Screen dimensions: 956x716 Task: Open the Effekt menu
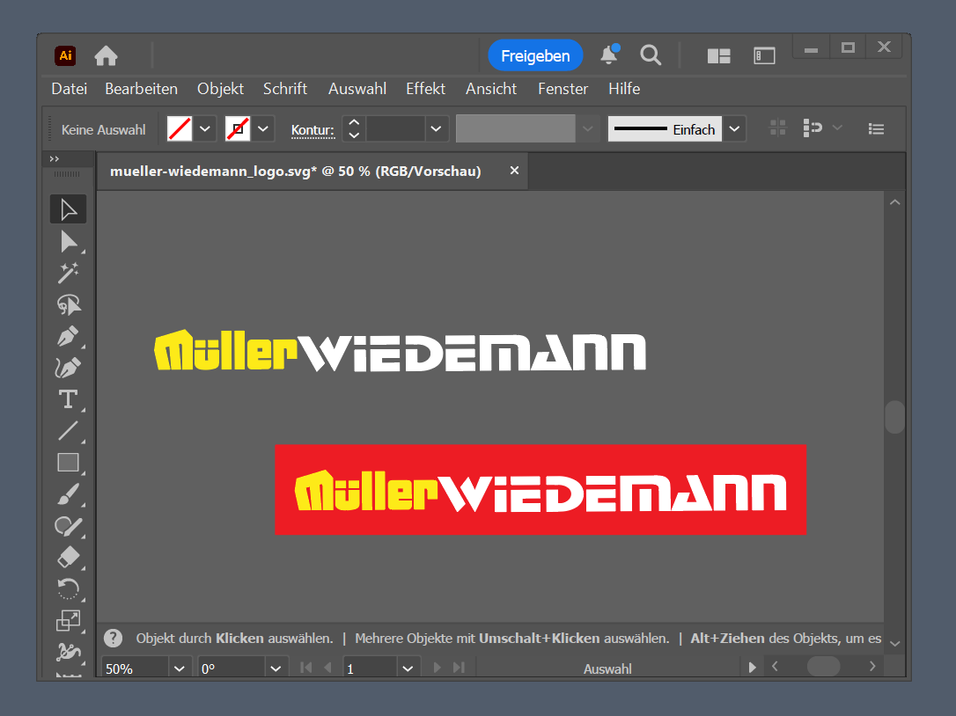[425, 89]
